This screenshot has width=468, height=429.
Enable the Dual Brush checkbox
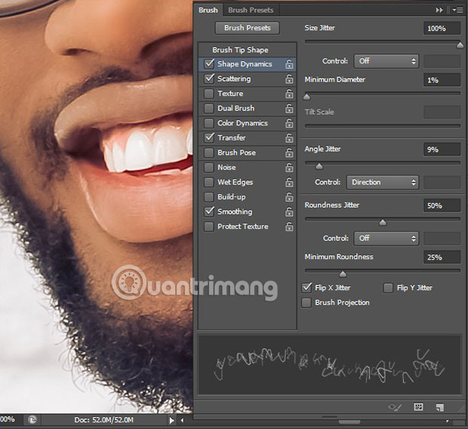(x=209, y=108)
